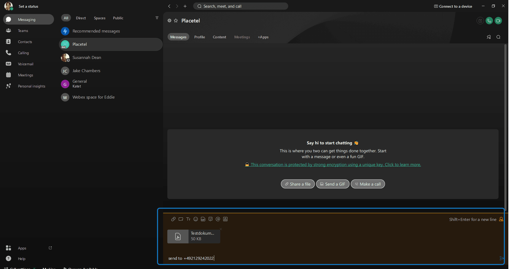Select the All filter tab

[66, 18]
